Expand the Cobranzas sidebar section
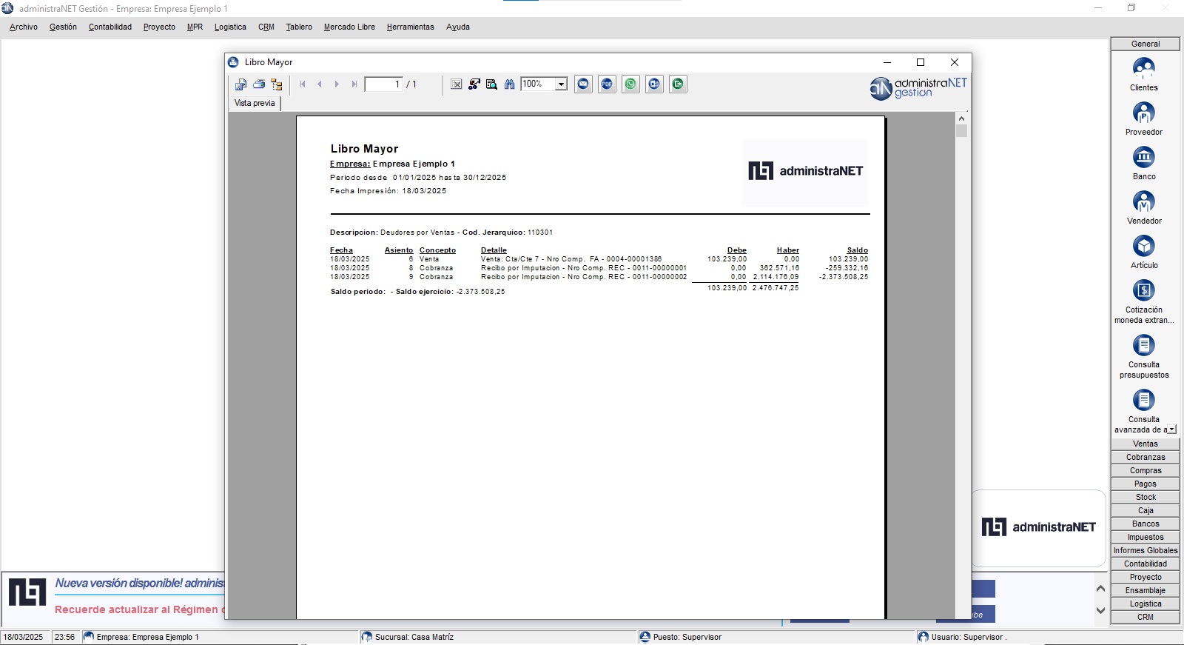The height and width of the screenshot is (645, 1184). pos(1146,457)
